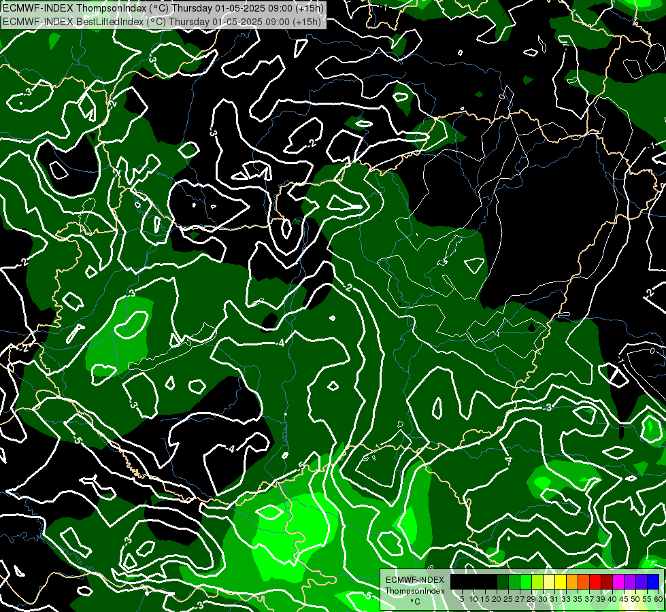This screenshot has width=666, height=612.
Task: Select the medium green 25-27 legend swatch
Action: point(514,582)
